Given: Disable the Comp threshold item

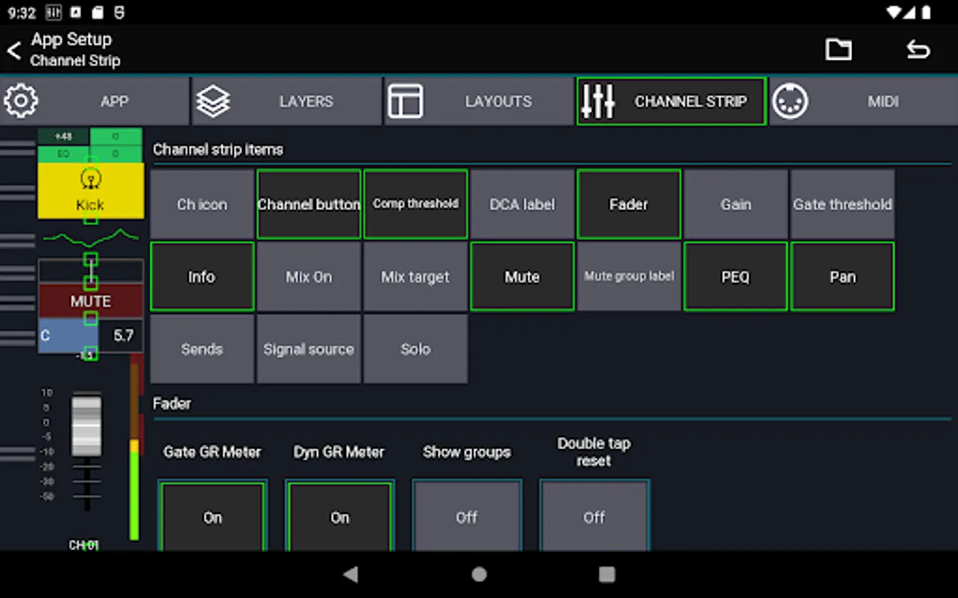Looking at the screenshot, I should coord(416,204).
